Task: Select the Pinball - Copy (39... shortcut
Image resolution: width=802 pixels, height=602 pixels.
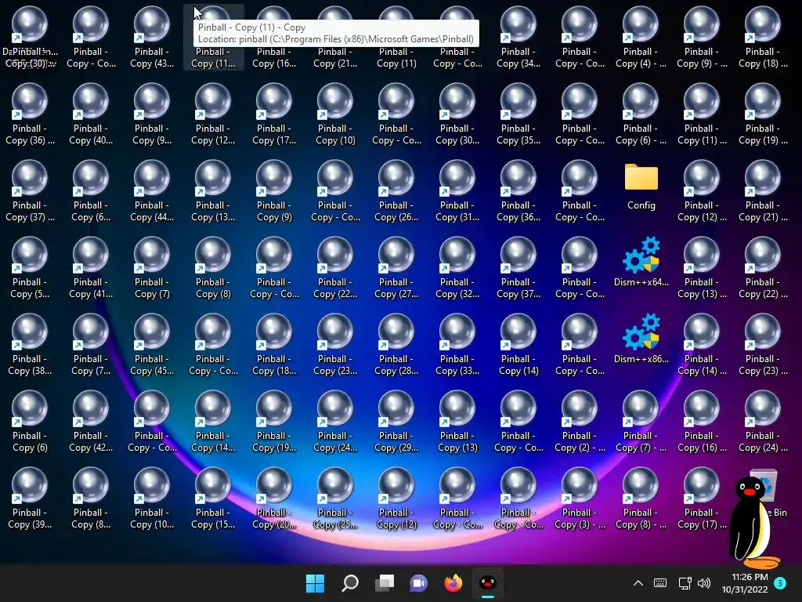Action: (30, 499)
